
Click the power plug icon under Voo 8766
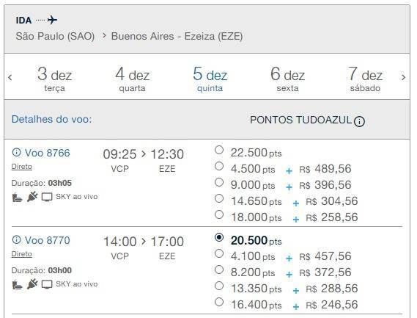coord(32,197)
